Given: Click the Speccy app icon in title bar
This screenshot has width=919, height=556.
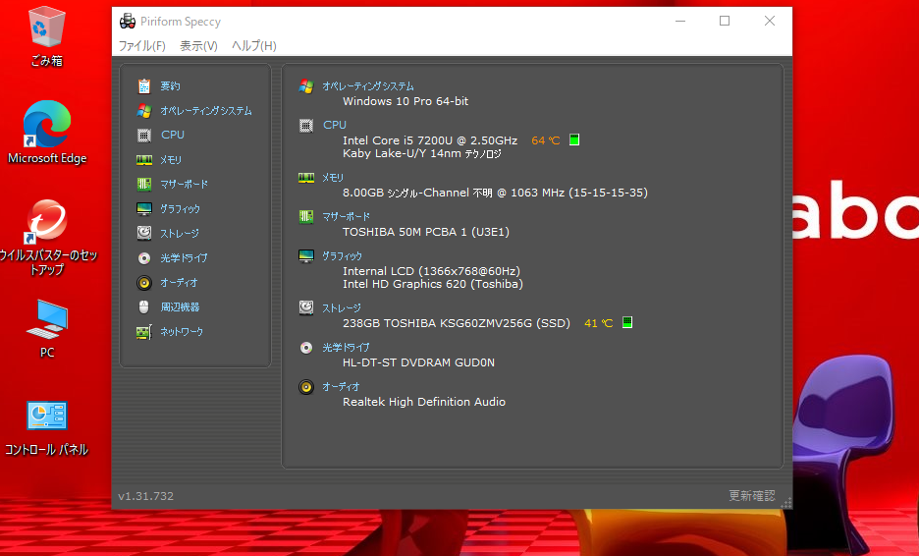Looking at the screenshot, I should 128,21.
